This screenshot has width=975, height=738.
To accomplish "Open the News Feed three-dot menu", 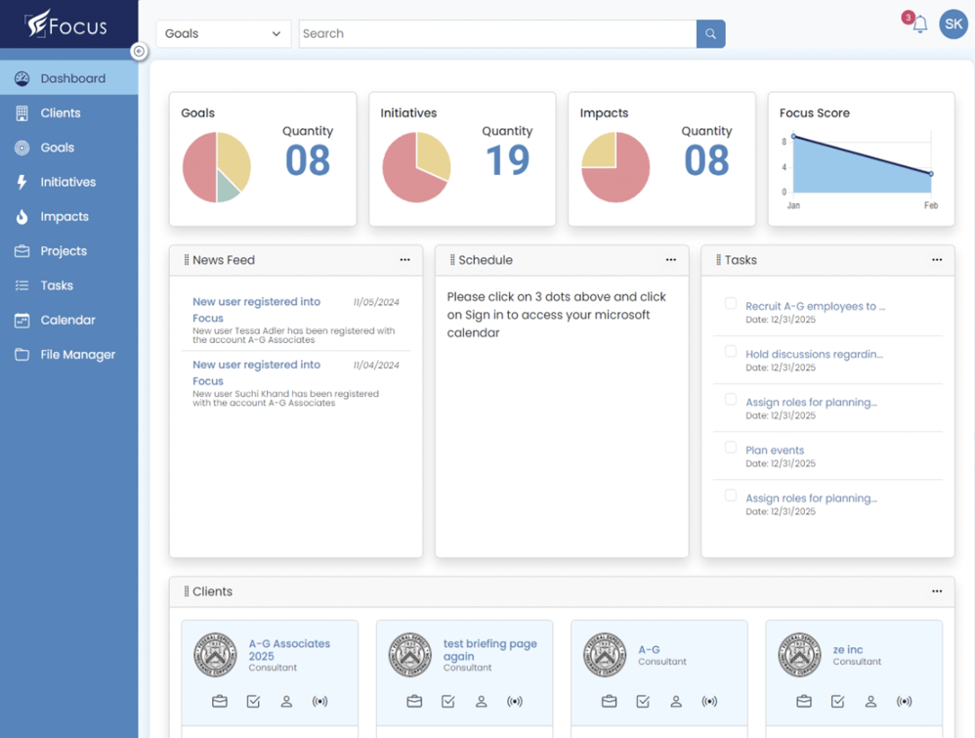I will [404, 260].
